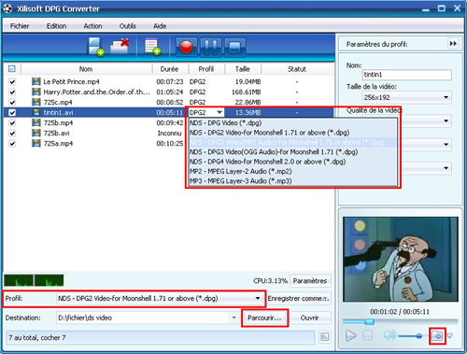Select MP3 - MPEG Layer-3 Audio option
Screen dimensions: 467x354
pos(293,181)
